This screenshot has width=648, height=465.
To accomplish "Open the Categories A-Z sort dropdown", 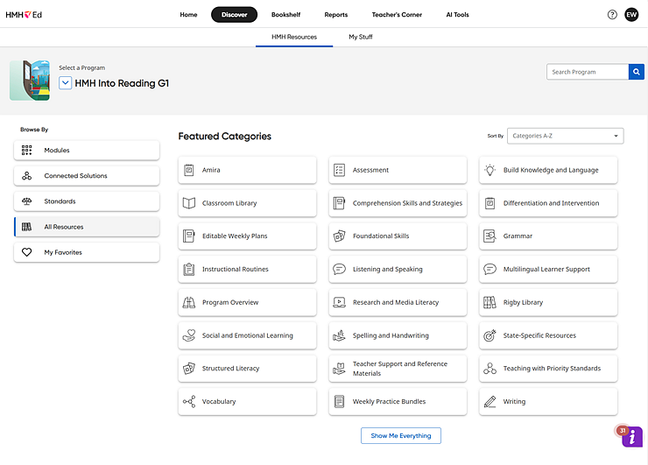I will 566,136.
